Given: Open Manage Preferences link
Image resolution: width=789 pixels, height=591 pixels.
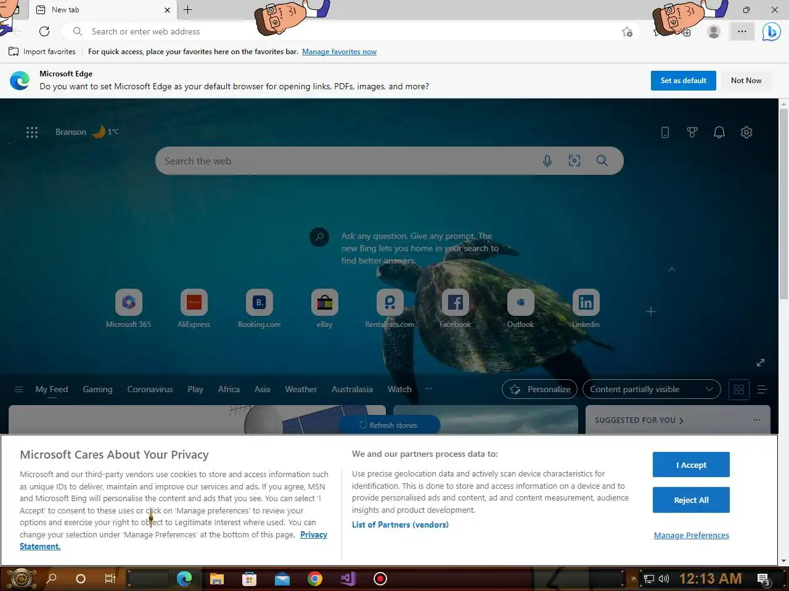Looking at the screenshot, I should [691, 535].
